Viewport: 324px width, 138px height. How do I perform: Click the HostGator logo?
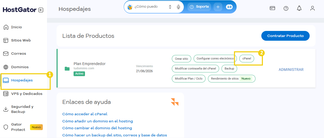20,10
